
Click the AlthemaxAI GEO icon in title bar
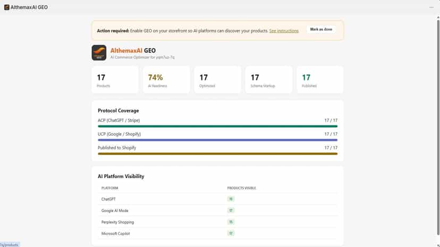coord(7,7)
